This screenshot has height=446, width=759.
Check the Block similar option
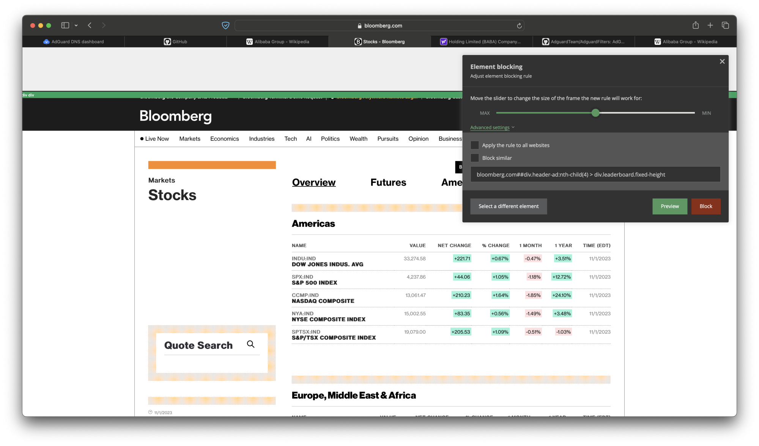[474, 158]
